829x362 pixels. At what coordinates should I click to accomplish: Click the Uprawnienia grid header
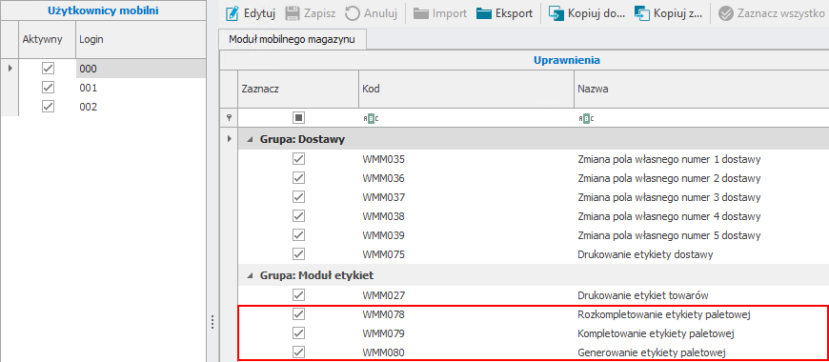566,60
